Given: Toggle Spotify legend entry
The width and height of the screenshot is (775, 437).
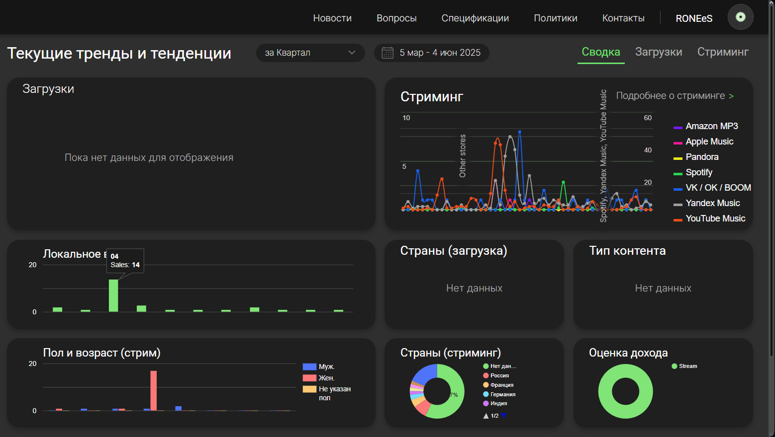Looking at the screenshot, I should 693,172.
